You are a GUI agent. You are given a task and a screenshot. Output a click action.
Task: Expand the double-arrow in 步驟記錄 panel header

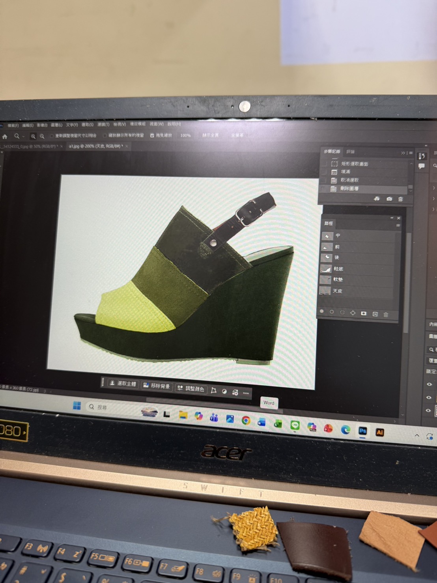coord(403,153)
